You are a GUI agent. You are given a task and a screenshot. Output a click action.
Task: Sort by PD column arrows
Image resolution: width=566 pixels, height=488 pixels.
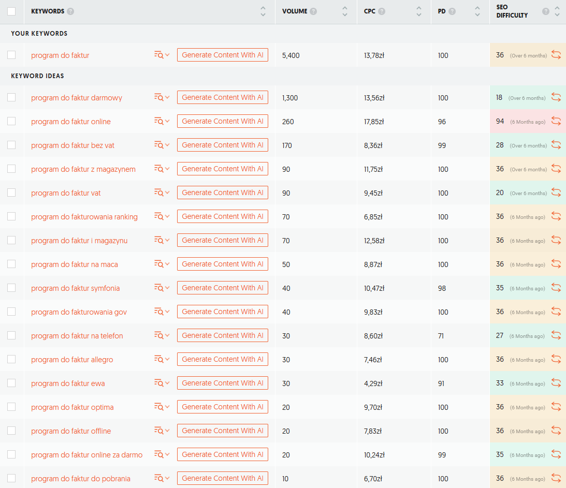[477, 11]
